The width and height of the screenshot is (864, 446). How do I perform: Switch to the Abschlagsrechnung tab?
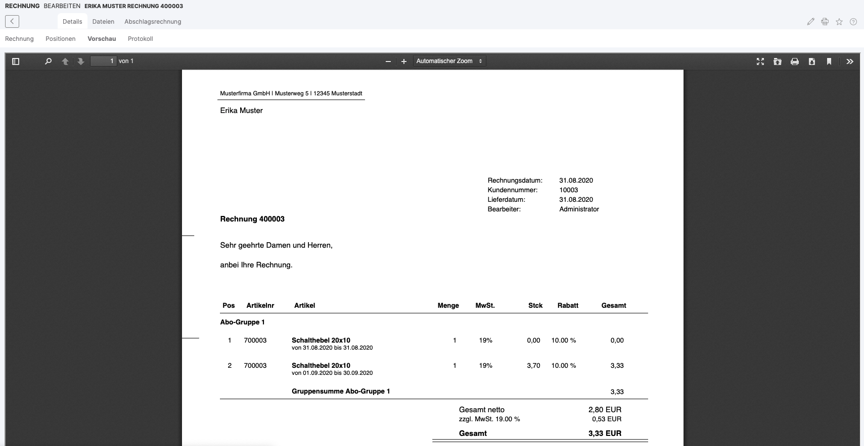pos(153,22)
